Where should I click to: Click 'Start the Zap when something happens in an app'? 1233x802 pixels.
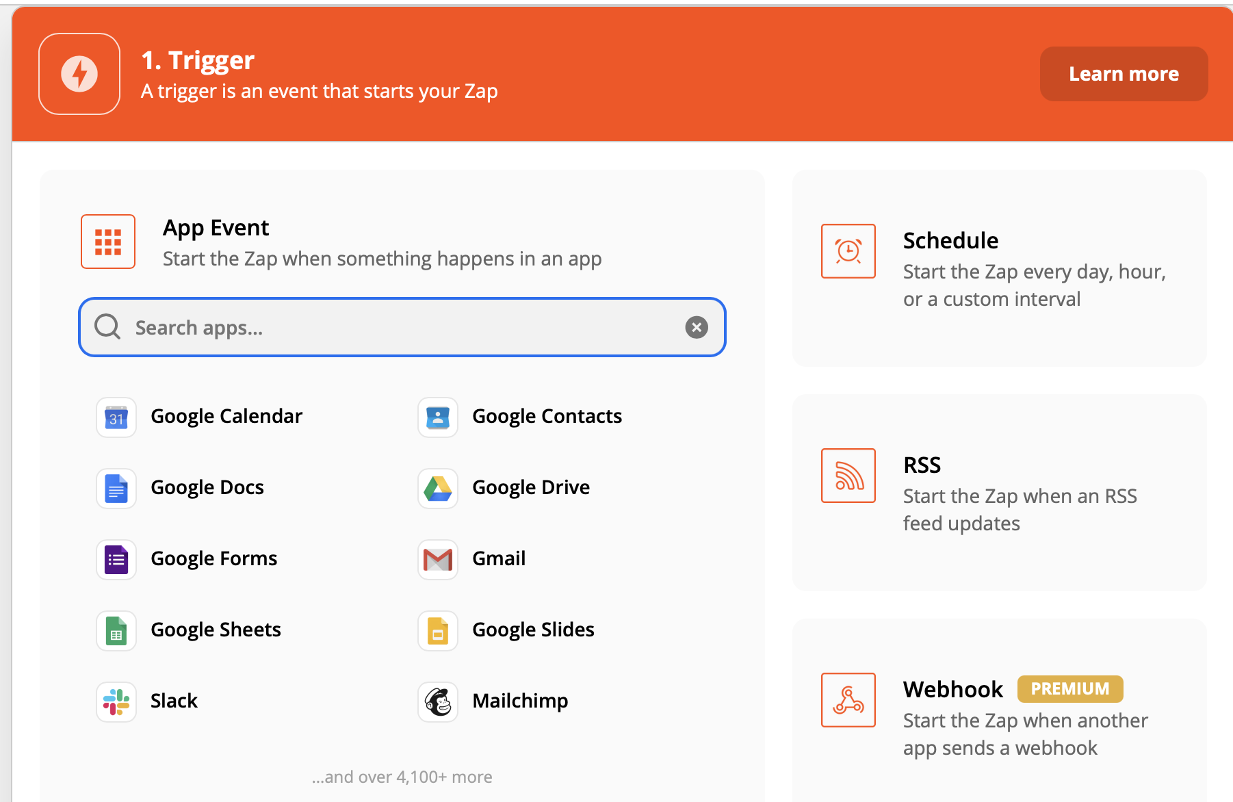click(x=382, y=259)
